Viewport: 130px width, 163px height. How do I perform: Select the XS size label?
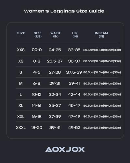(21, 61)
